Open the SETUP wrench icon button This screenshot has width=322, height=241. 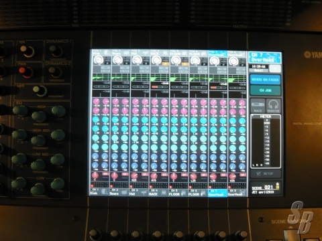coord(266,173)
